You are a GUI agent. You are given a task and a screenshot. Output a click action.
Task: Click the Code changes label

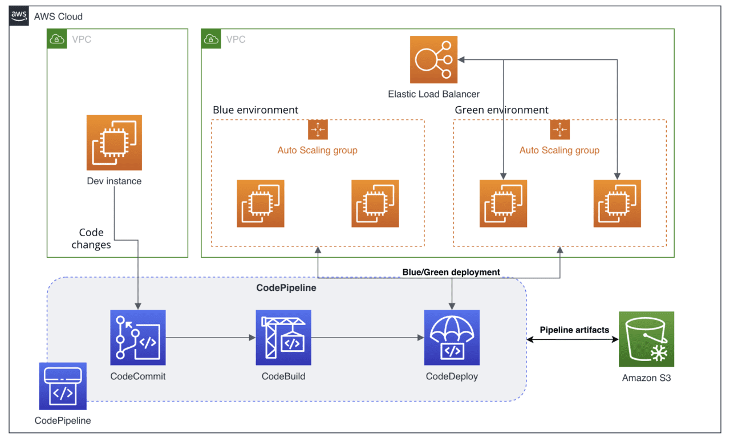point(91,238)
